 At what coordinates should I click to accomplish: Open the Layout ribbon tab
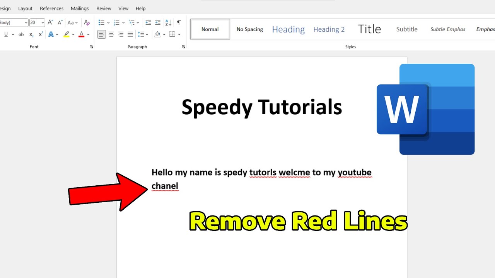[x=25, y=8]
